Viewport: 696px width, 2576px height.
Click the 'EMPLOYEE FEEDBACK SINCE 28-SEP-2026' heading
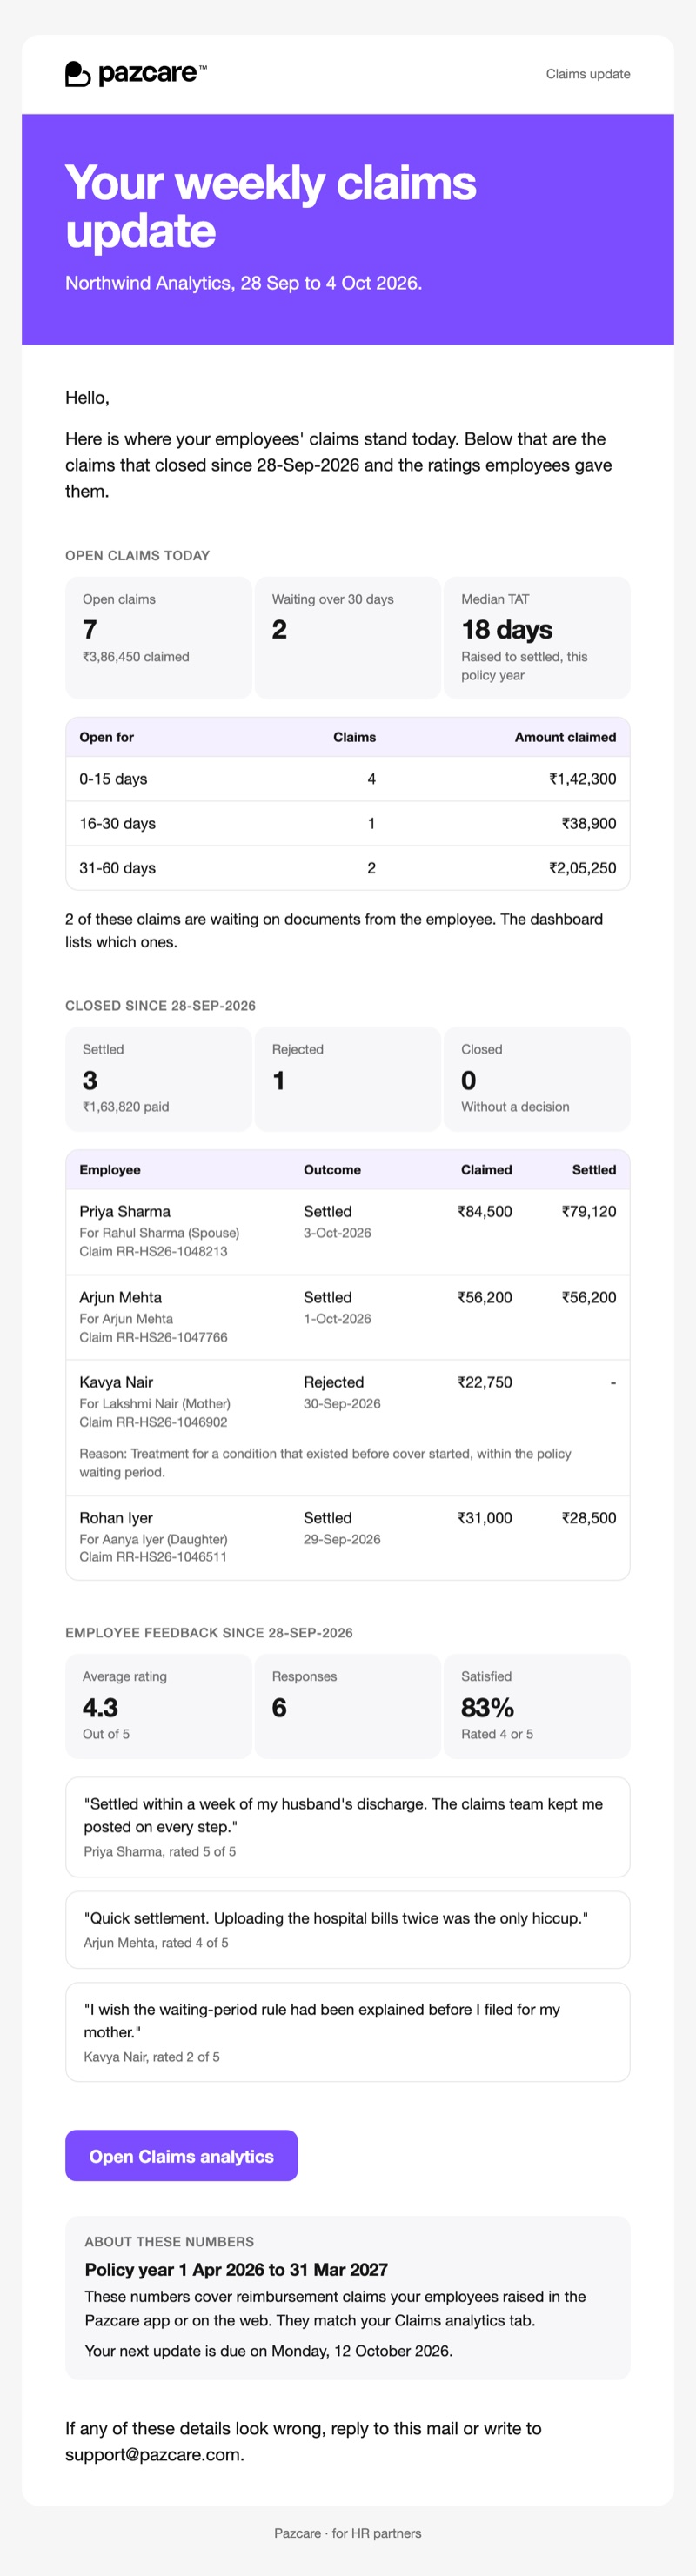209,1633
